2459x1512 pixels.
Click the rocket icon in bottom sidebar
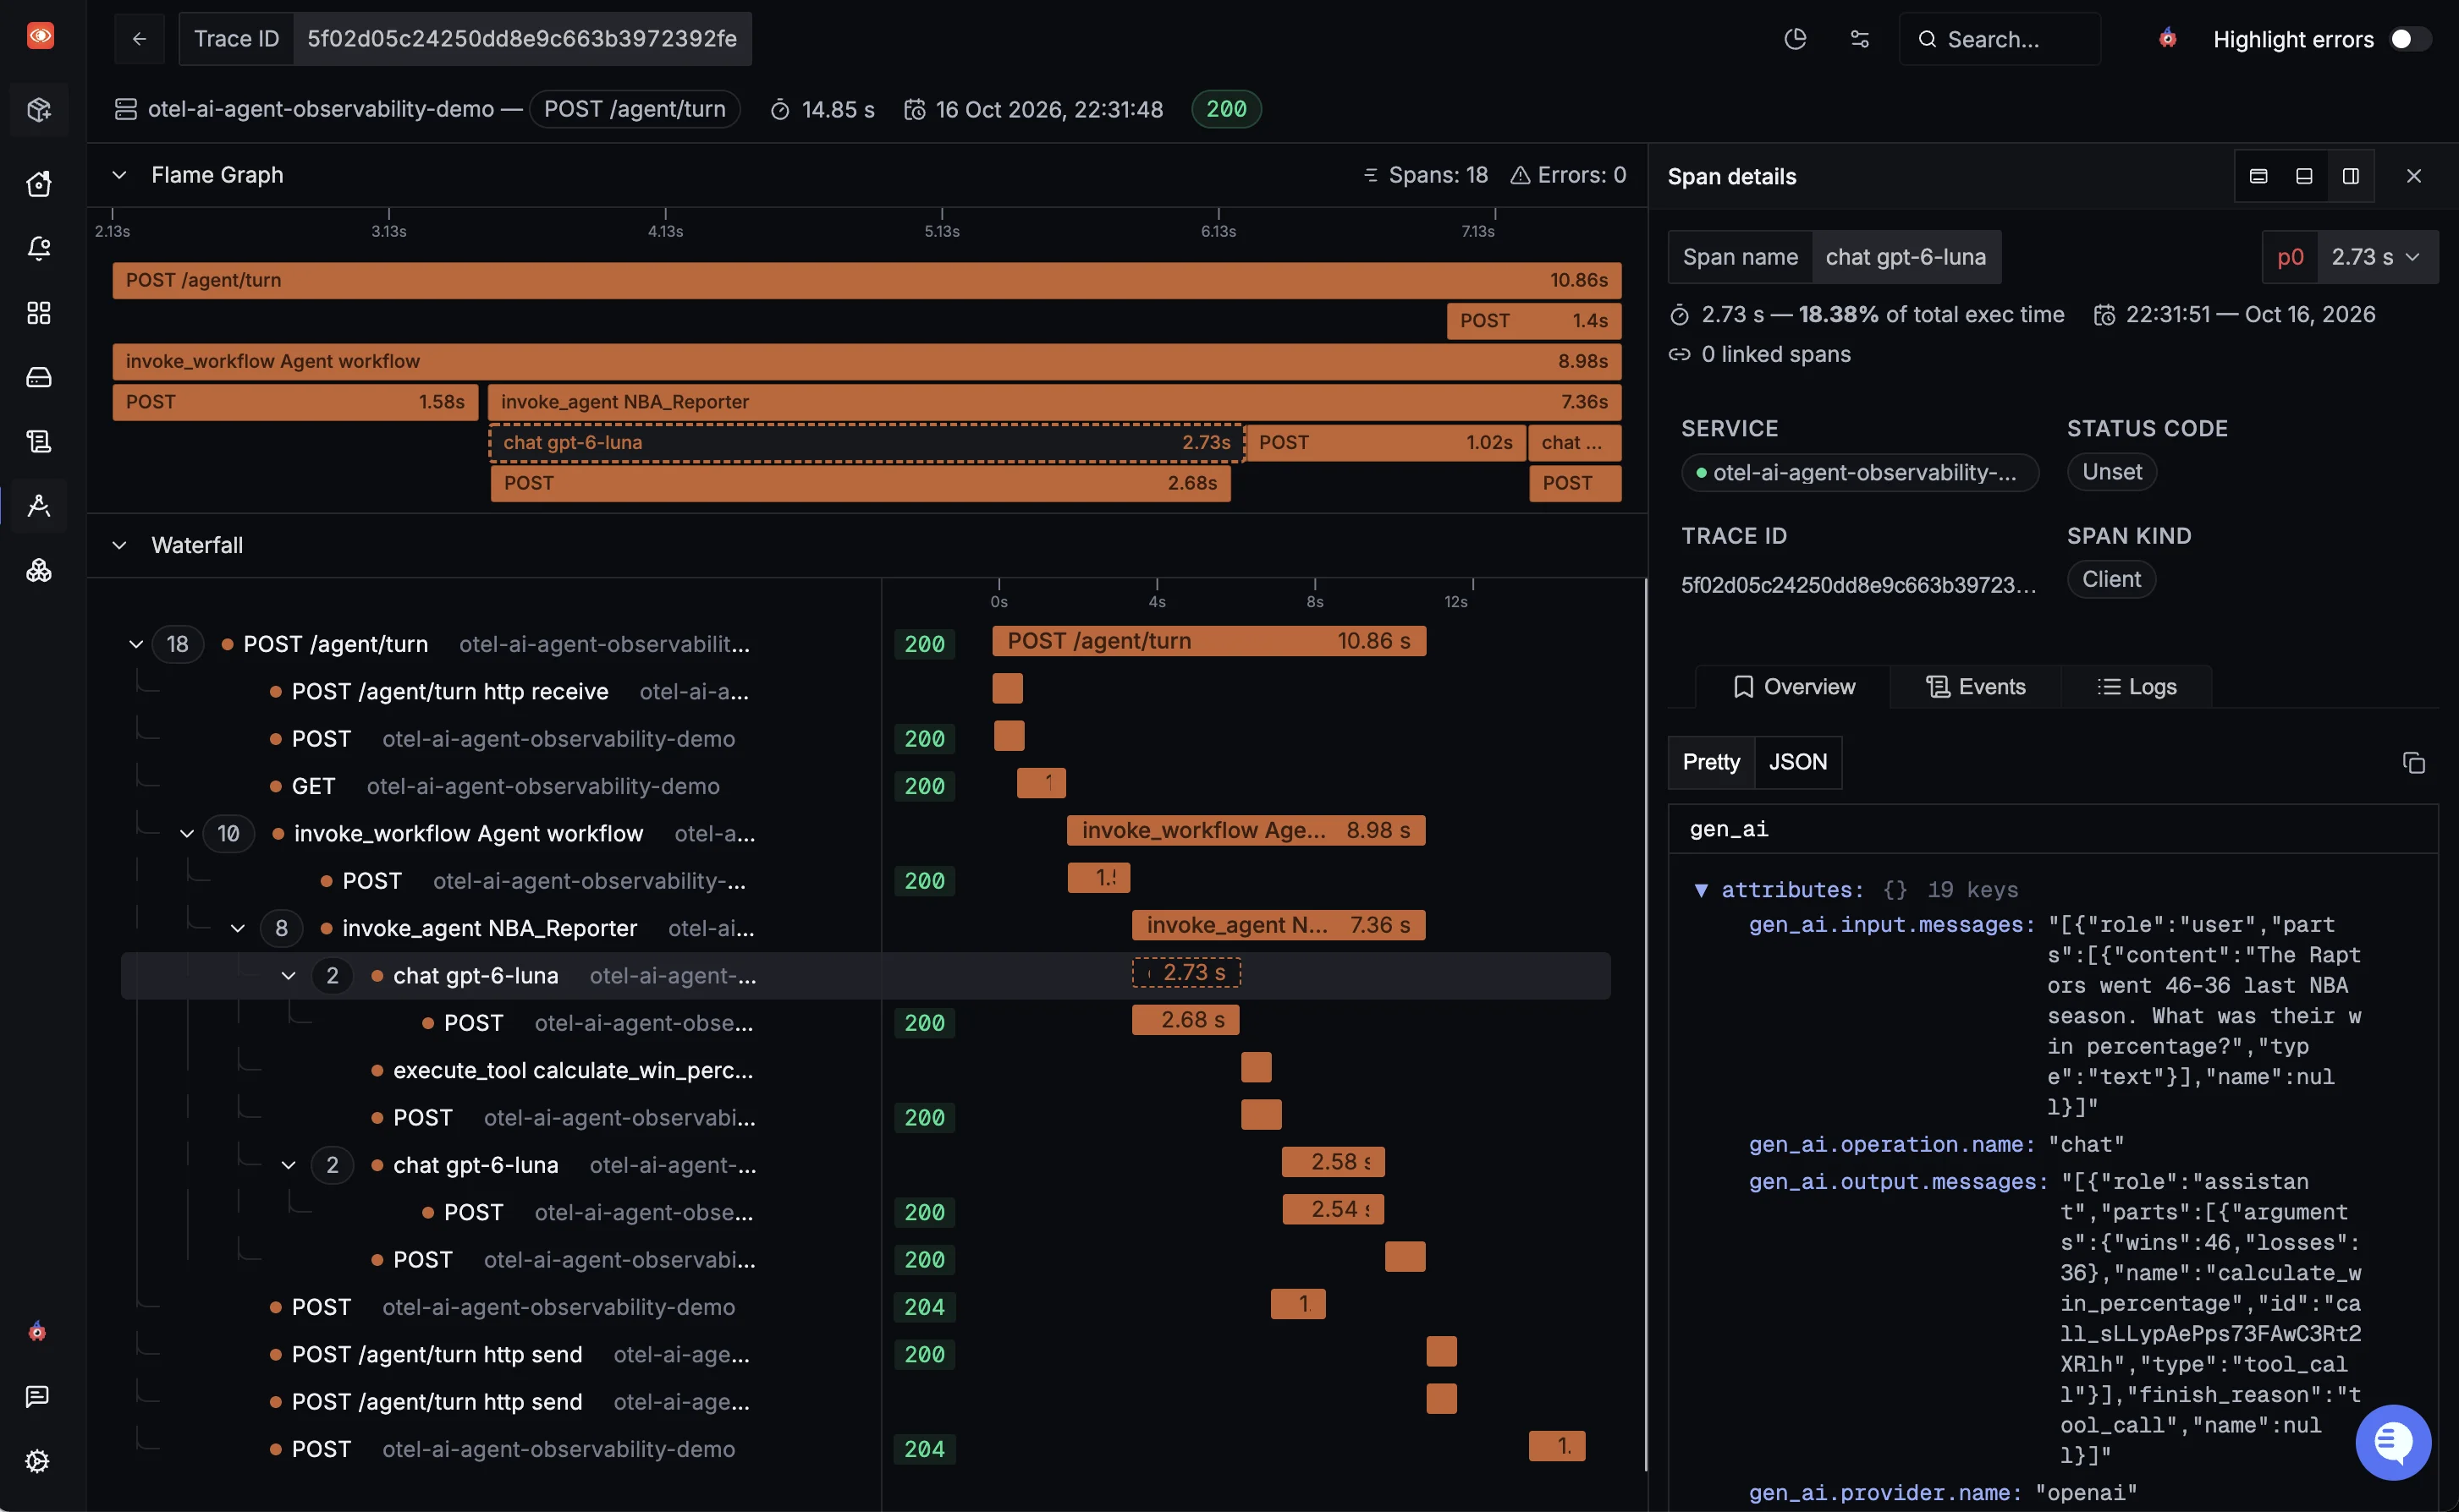(x=37, y=1331)
